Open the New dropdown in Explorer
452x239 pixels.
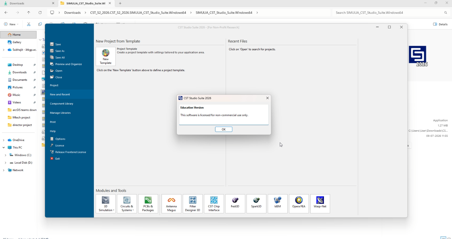(x=11, y=24)
